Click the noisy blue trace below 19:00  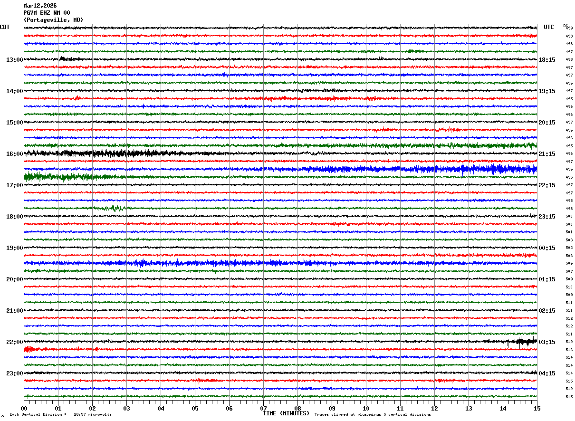point(190,263)
